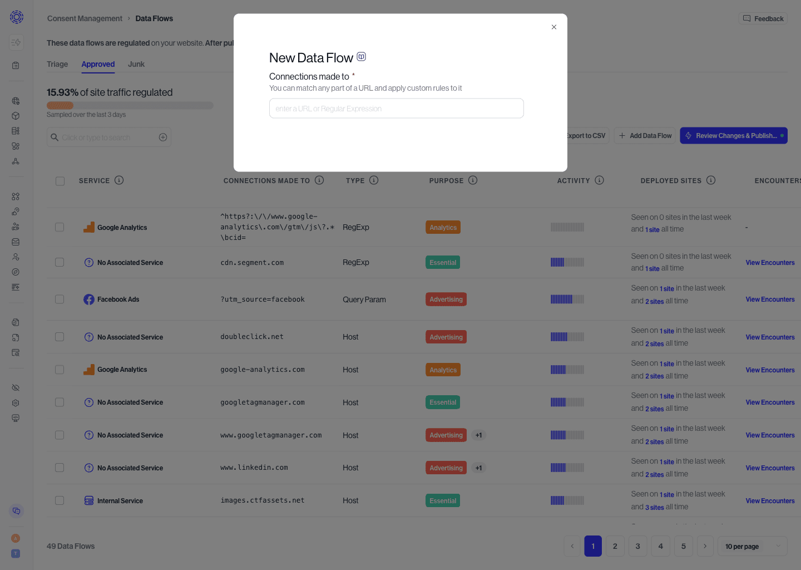Click Add Data Flow button
801x570 pixels.
pos(645,136)
